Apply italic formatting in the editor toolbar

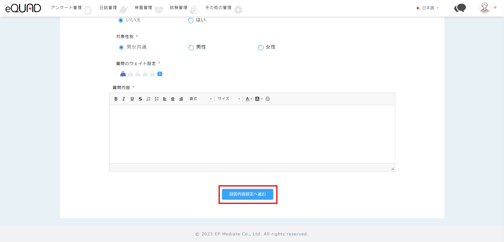pos(124,99)
